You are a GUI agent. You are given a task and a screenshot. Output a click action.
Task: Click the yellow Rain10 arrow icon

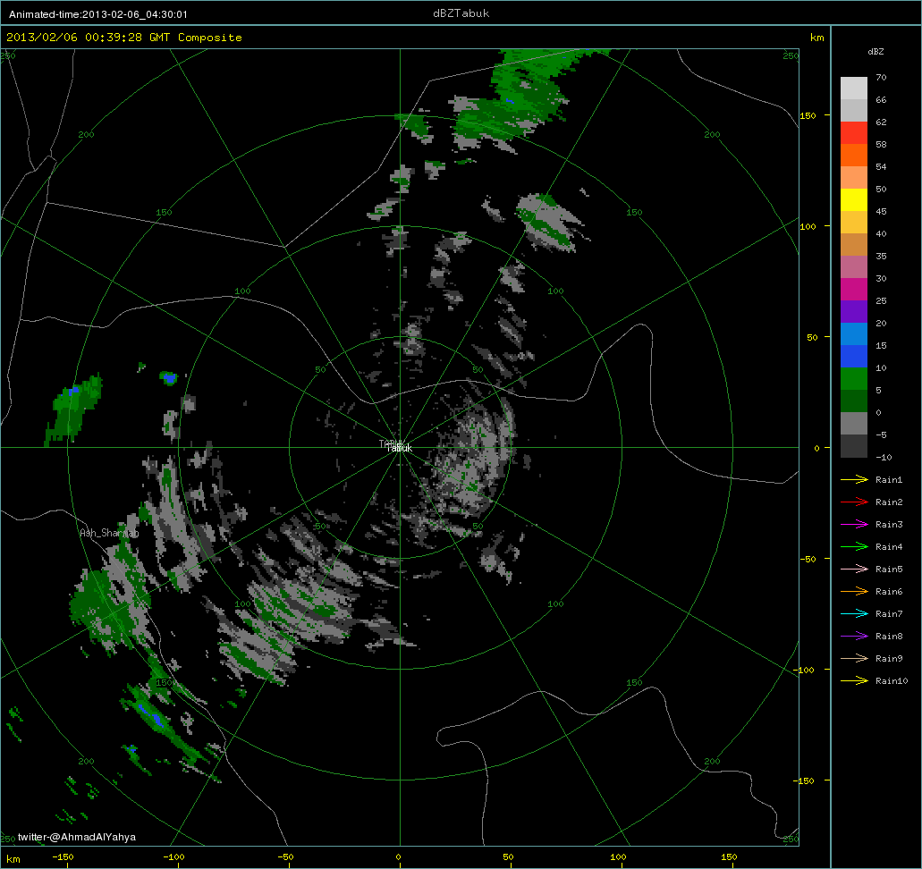point(854,681)
